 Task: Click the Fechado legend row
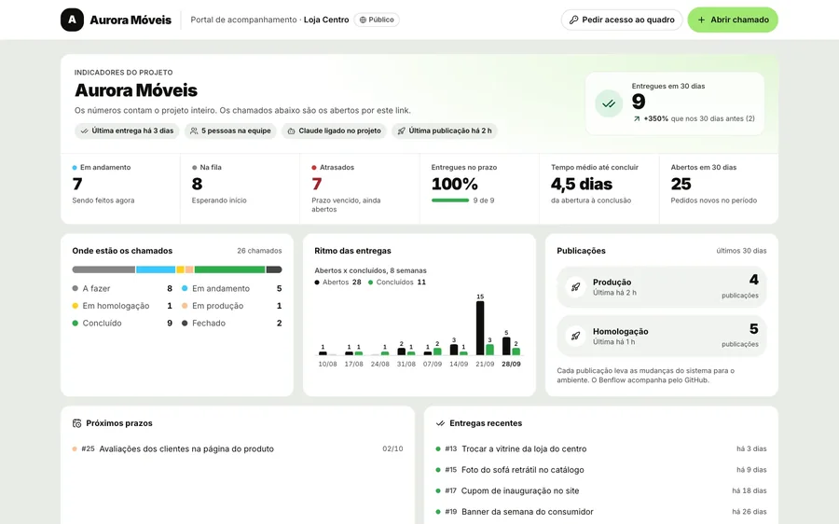click(232, 324)
